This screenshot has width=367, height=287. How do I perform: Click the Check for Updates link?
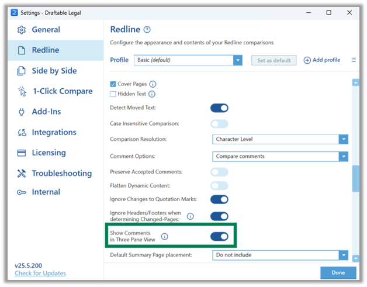pos(40,274)
